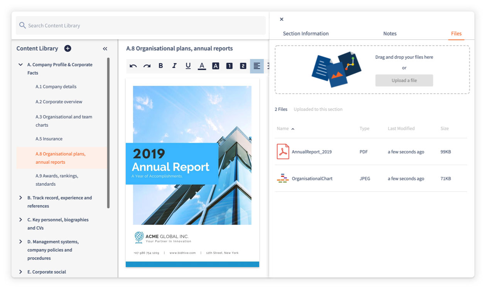
Task: Close the section side panel
Action: (x=282, y=19)
